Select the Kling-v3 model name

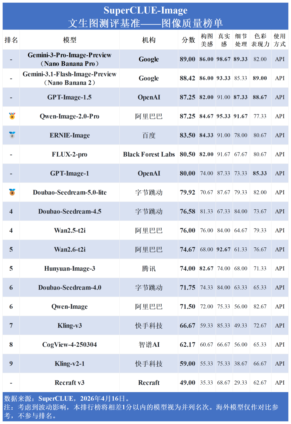pos(70,326)
